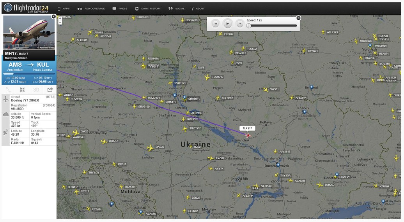The height and width of the screenshot is (222, 404).
Task: Select aircraft SBI922 on map
Action: point(188,198)
